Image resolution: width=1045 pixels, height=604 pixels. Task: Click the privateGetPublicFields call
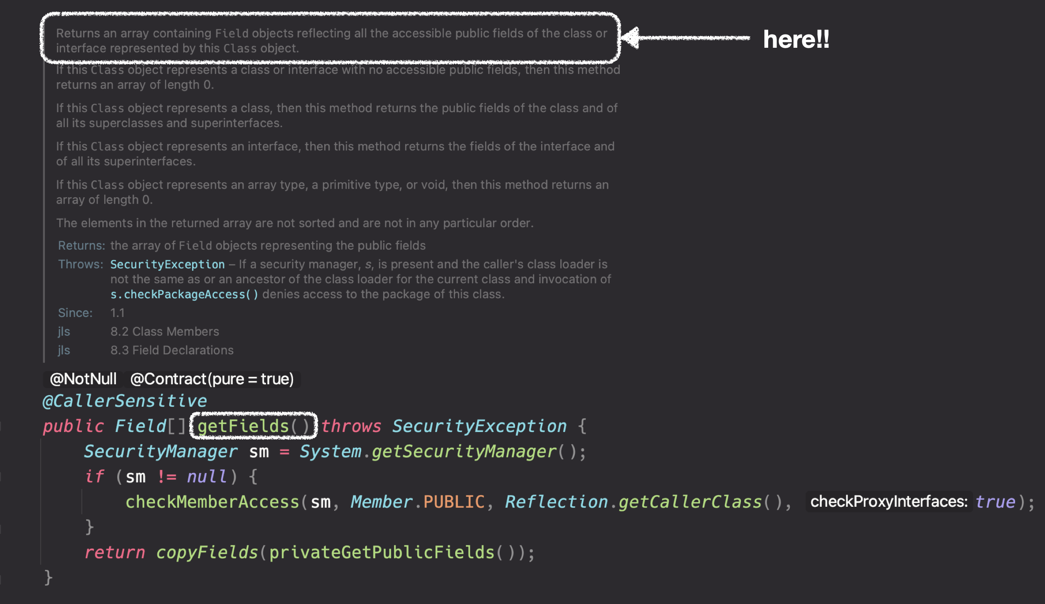point(382,552)
